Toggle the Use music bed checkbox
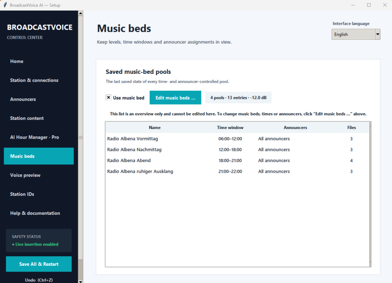The image size is (392, 283). (108, 98)
